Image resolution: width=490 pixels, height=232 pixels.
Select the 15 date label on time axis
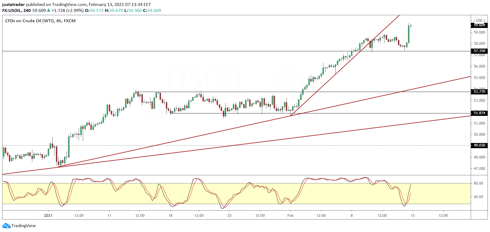(413, 215)
